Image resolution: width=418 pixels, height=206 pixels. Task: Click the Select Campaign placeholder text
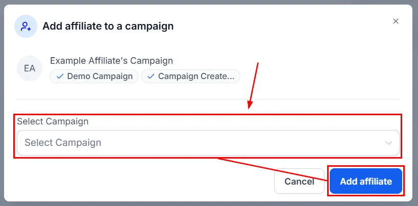(63, 143)
